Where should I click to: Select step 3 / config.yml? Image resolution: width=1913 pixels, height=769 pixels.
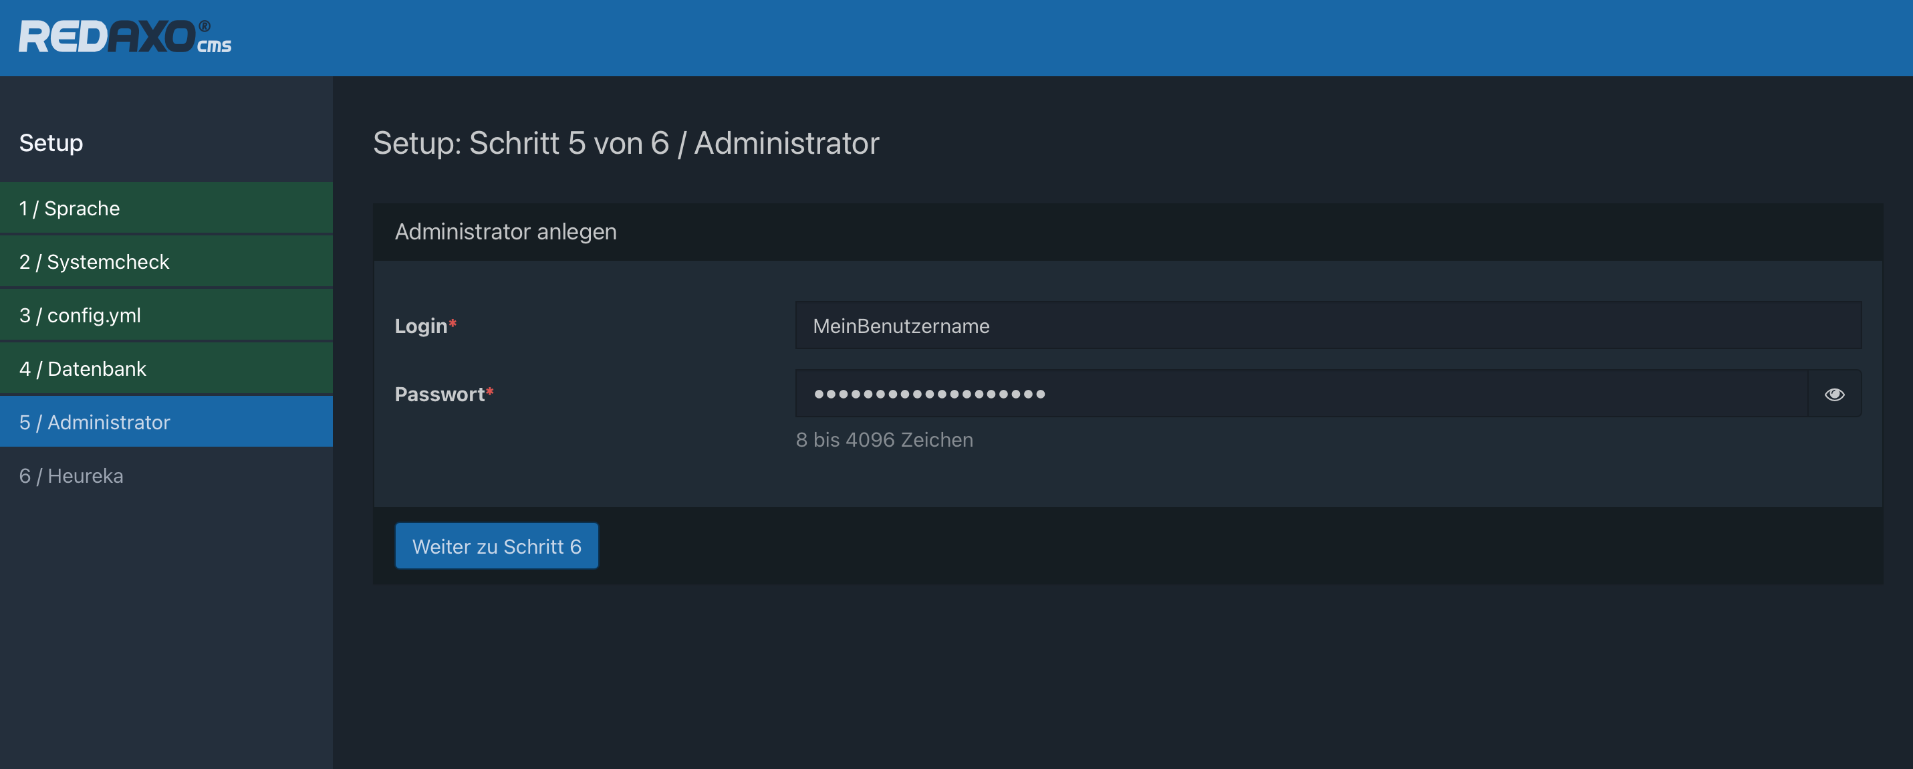166,315
